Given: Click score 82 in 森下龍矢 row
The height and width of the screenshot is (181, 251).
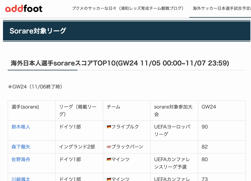Looking at the screenshot, I should coord(205,147).
